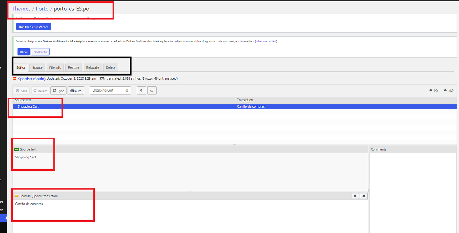
Task: Download the PO file
Action: tap(434, 90)
